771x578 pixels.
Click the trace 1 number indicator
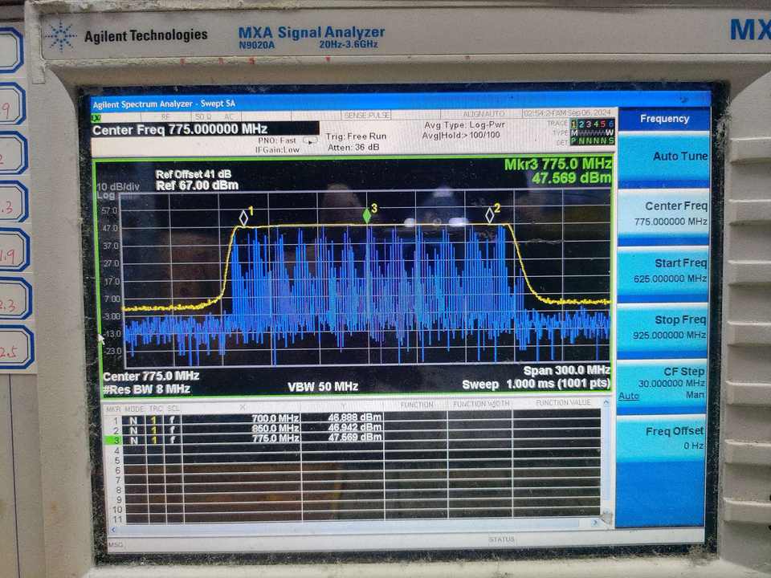573,124
